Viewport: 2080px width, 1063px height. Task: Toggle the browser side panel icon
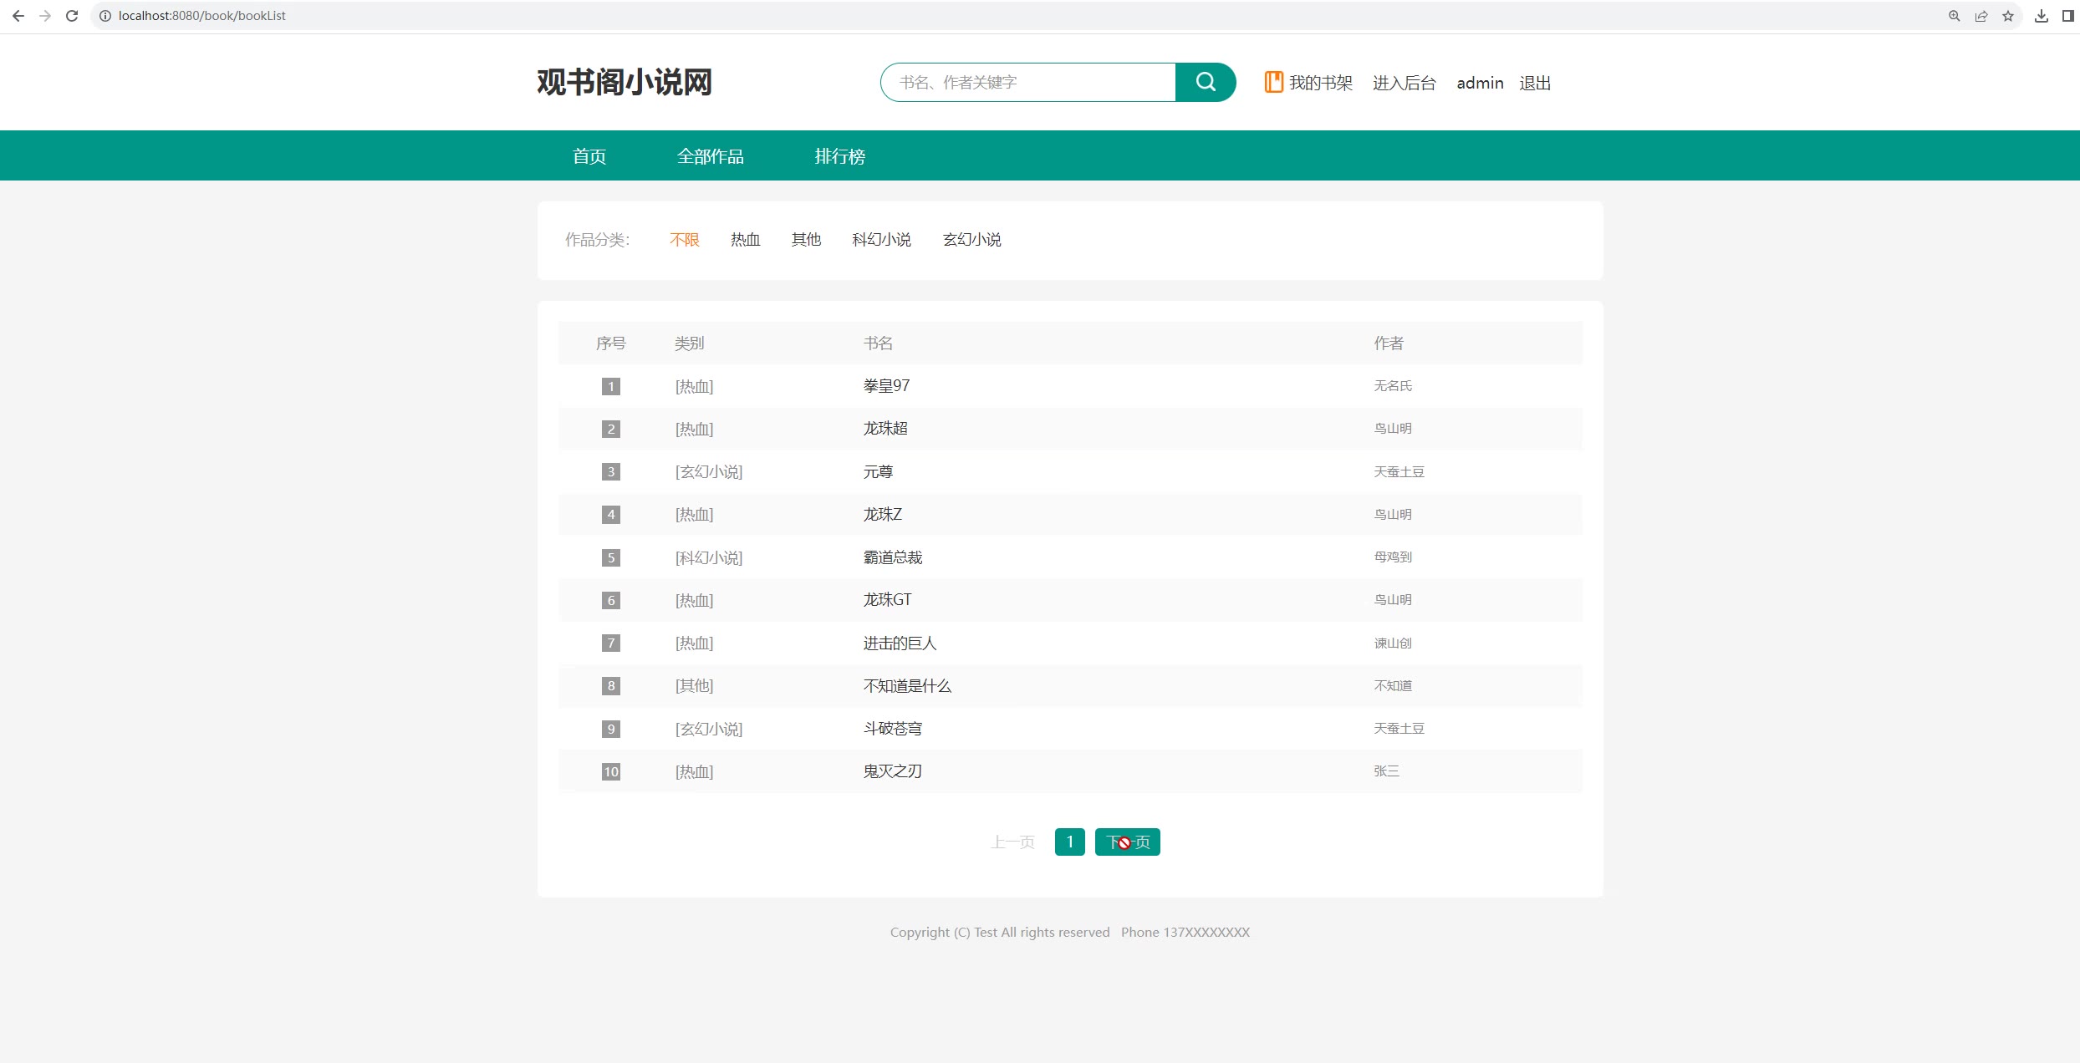coord(2068,16)
